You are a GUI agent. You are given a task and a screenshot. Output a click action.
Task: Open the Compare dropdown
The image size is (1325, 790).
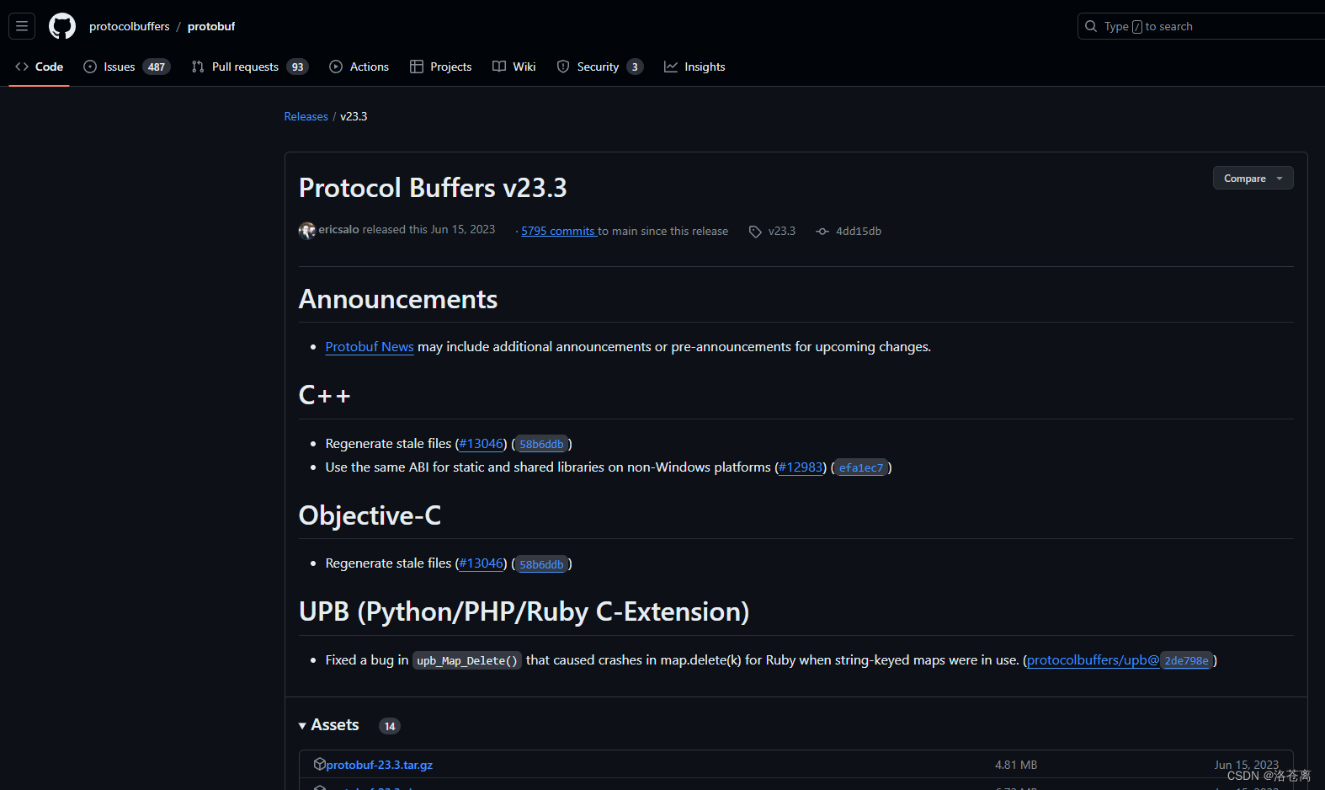pyautogui.click(x=1253, y=178)
